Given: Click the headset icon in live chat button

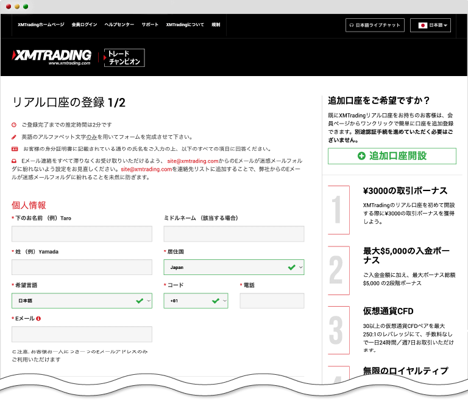Looking at the screenshot, I should pyautogui.click(x=352, y=26).
